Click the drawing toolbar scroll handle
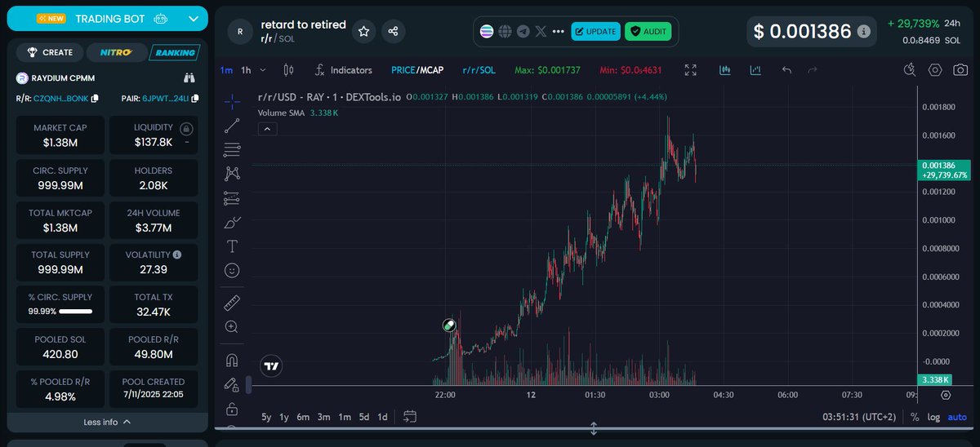Viewport: 980px width, 447px height. tap(248, 384)
